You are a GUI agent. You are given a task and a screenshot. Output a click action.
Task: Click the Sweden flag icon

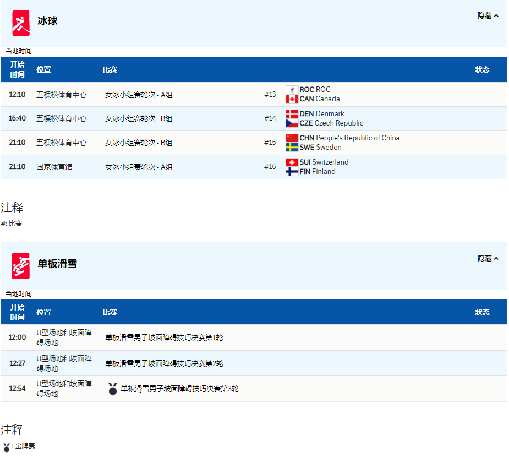coord(292,148)
